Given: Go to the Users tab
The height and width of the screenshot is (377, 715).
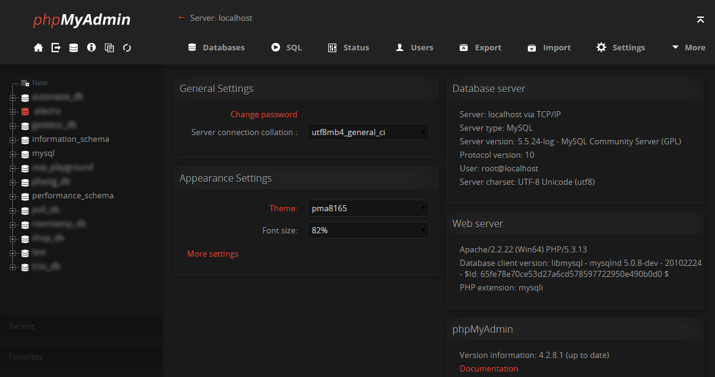Looking at the screenshot, I should click(414, 47).
